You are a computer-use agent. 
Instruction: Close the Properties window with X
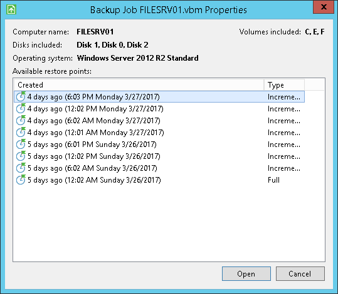pyautogui.click(x=324, y=7)
